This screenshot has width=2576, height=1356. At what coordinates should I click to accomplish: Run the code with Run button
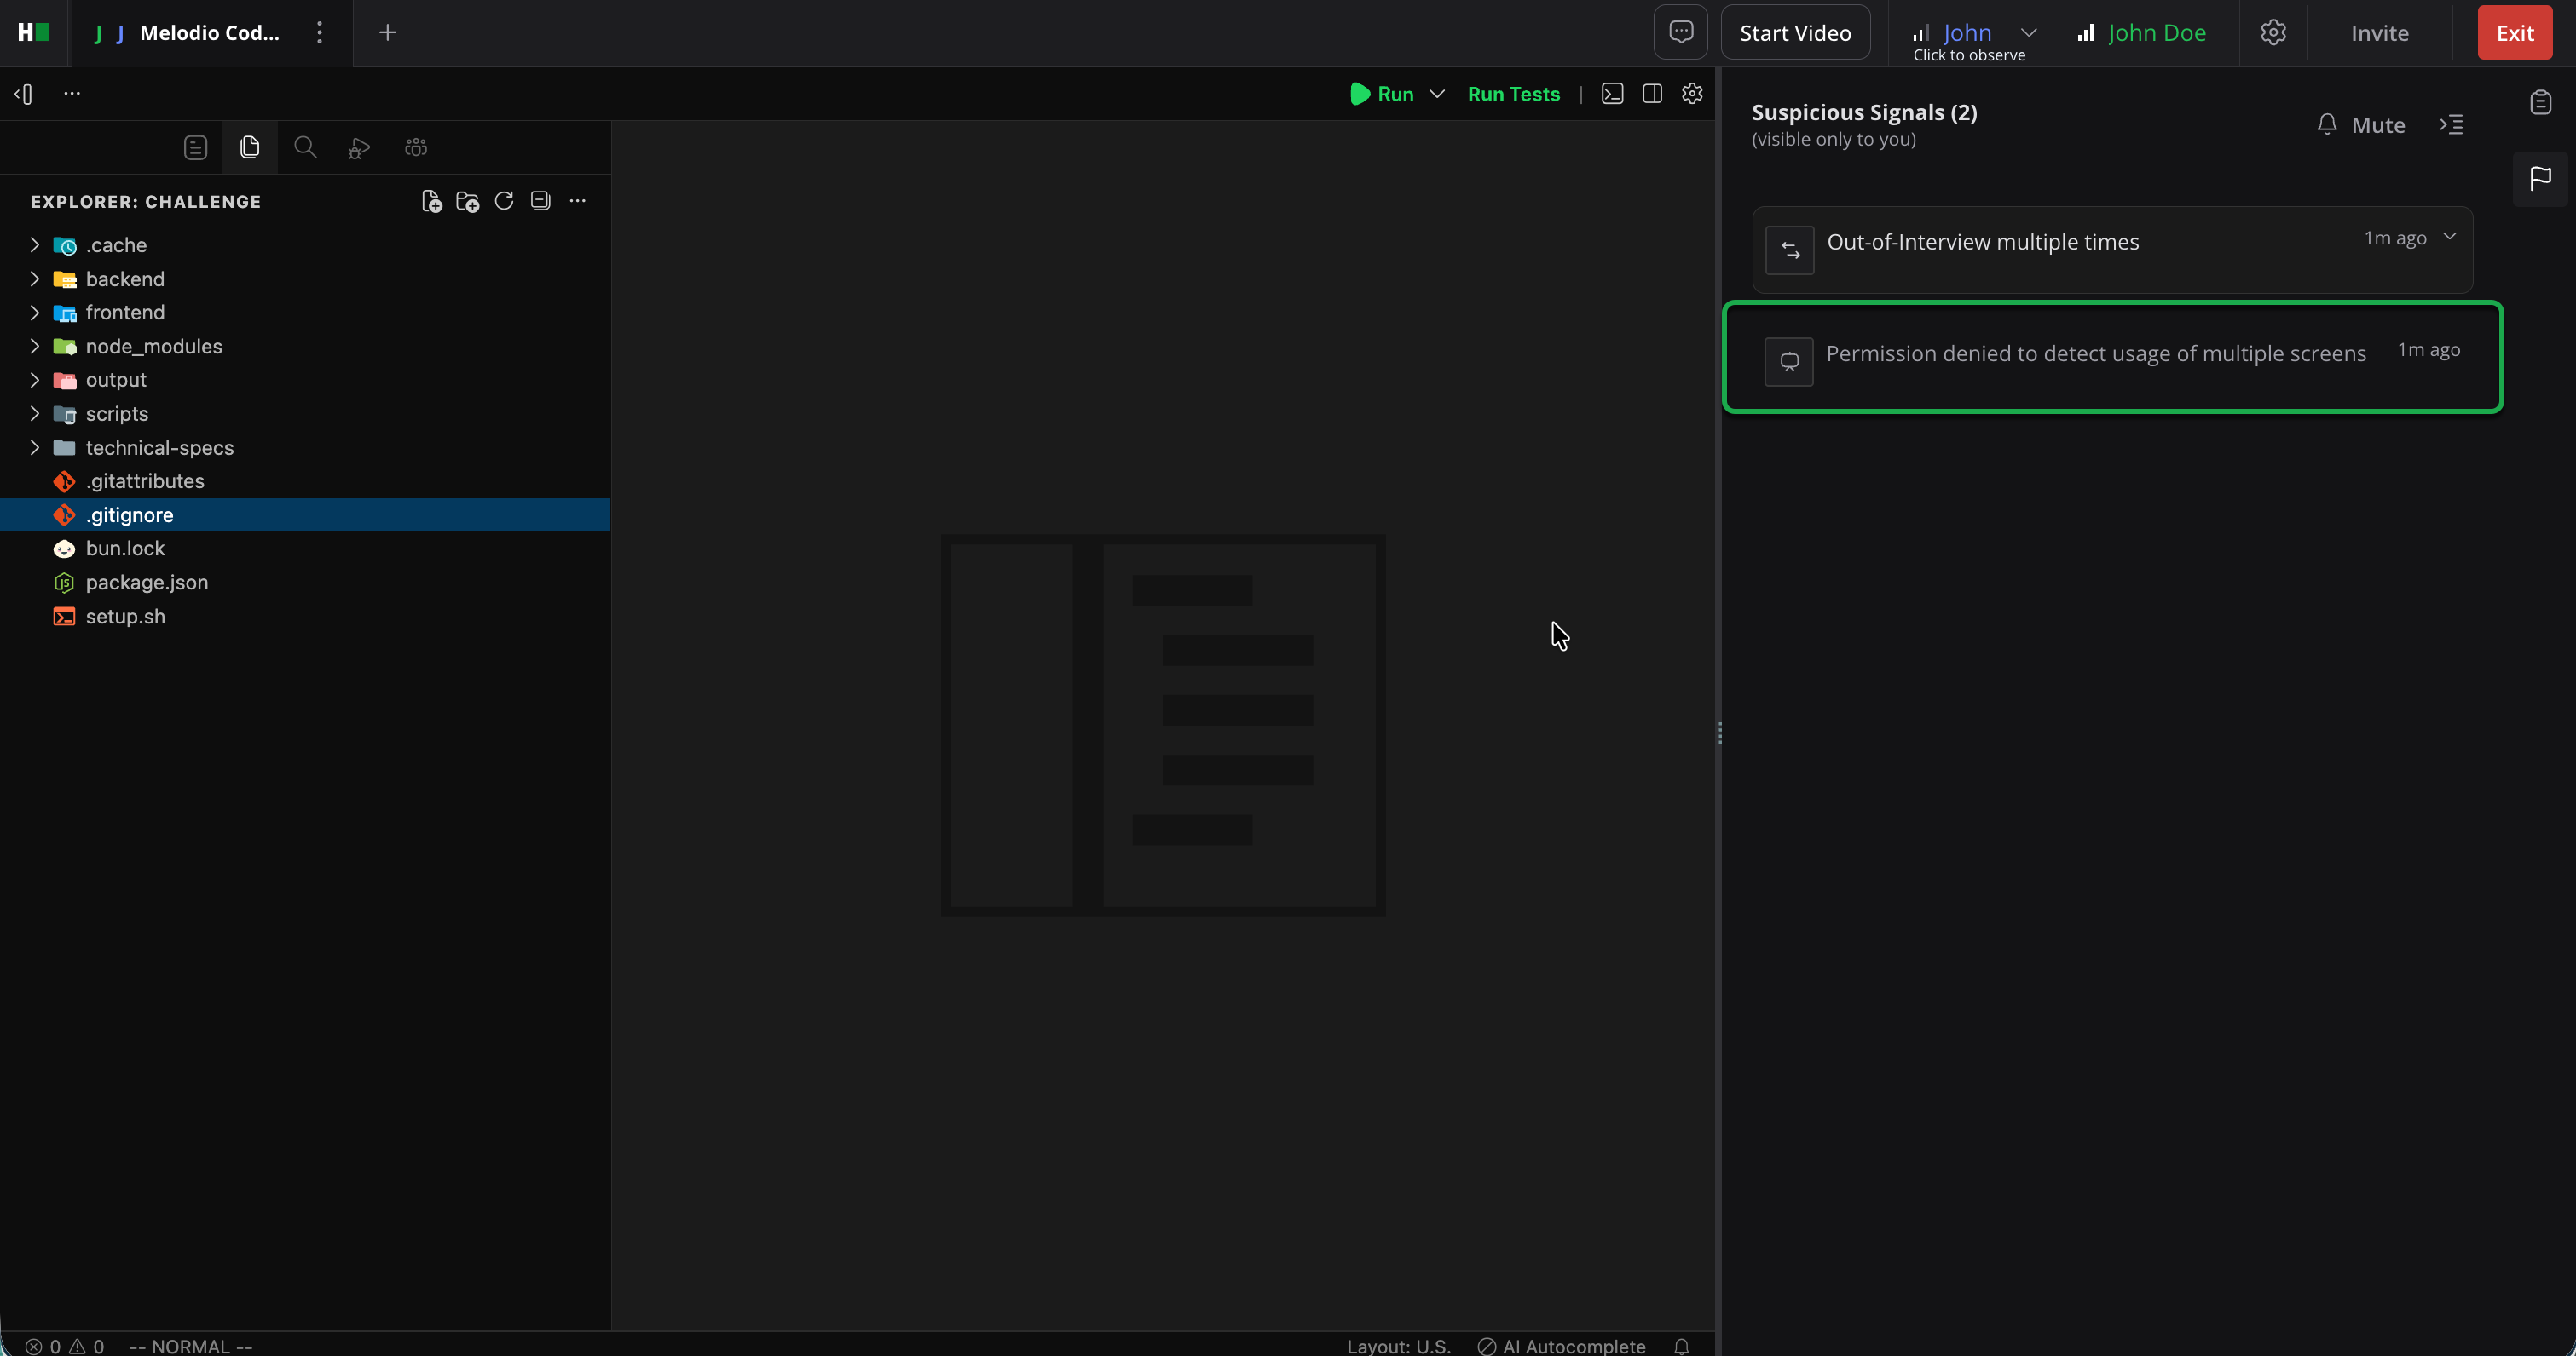click(1381, 94)
